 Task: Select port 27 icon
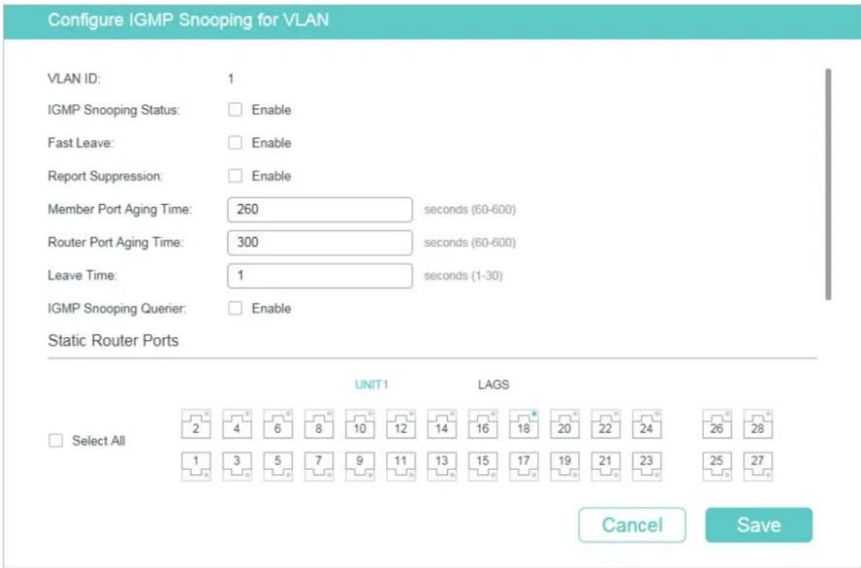coord(758,467)
